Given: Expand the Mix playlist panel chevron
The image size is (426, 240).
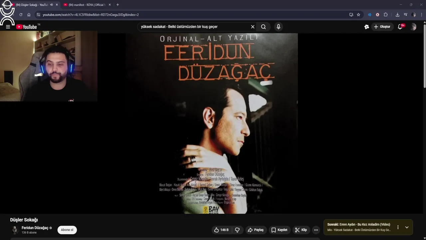Looking at the screenshot, I should 407,227.
